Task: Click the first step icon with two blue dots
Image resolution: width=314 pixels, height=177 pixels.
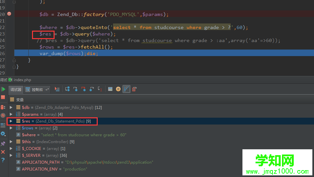Action: click(68, 89)
